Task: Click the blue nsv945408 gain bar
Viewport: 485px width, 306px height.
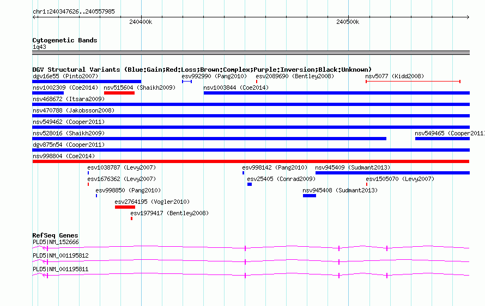Action: (310, 196)
